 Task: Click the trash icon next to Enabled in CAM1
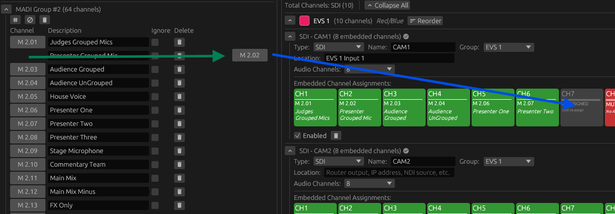coord(336,135)
